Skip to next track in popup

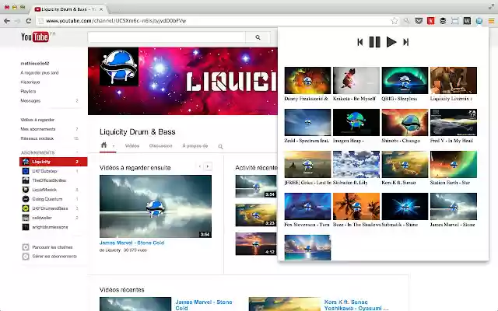tap(405, 42)
